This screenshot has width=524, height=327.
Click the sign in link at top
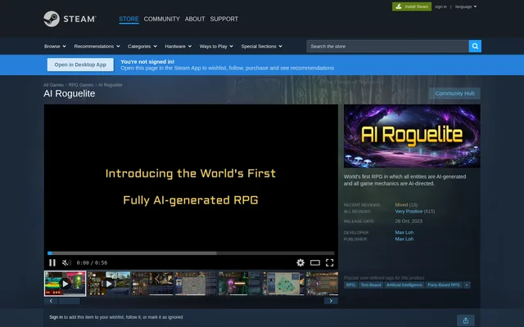pyautogui.click(x=440, y=7)
